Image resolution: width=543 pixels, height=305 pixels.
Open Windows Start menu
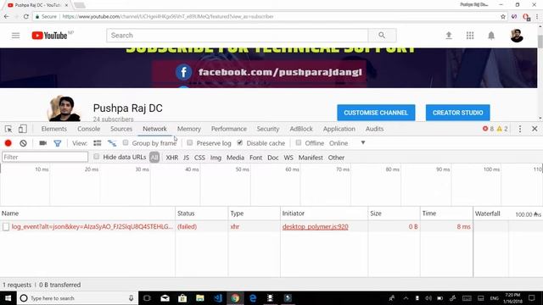pos(8,298)
